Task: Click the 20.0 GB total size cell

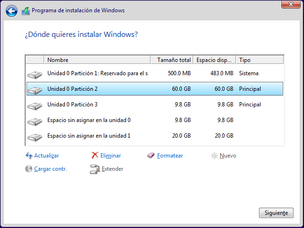Action: 181,136
